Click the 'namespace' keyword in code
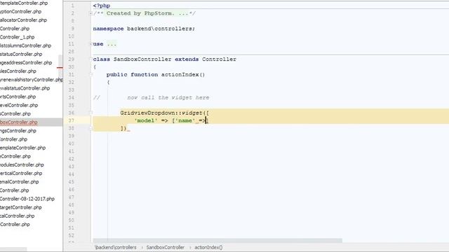The height and width of the screenshot is (252, 449). pyautogui.click(x=108, y=29)
